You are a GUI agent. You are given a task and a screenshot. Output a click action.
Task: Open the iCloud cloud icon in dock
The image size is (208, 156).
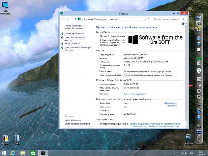click(x=199, y=79)
